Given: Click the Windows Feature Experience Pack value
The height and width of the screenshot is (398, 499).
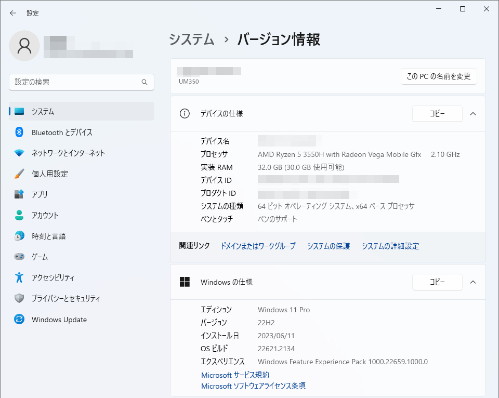Looking at the screenshot, I should [x=343, y=362].
